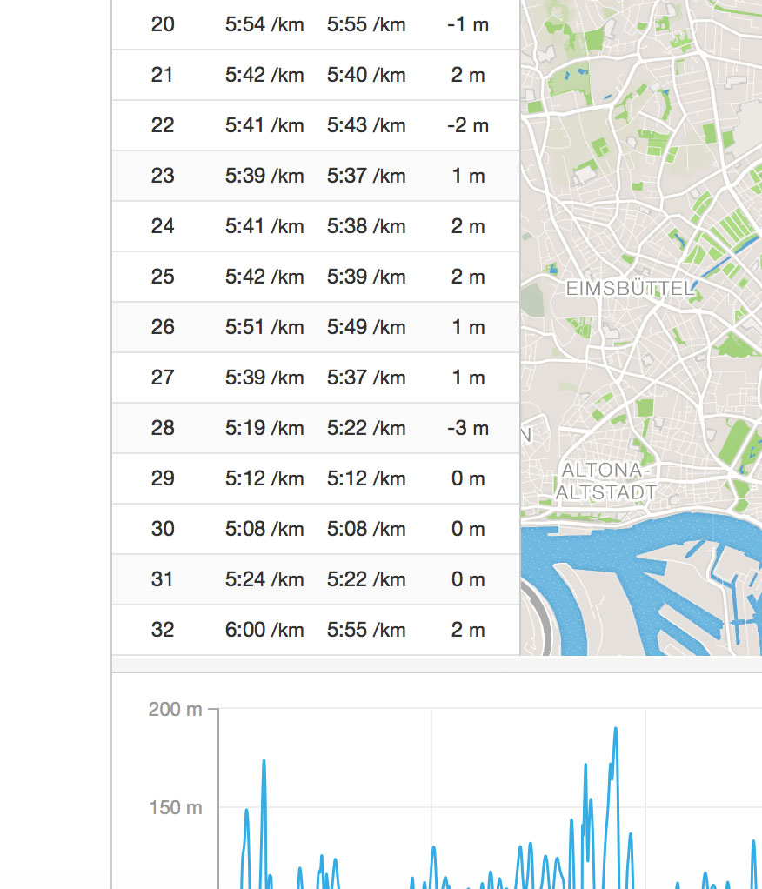
Task: Highlight split 23 in splits table
Action: click(315, 176)
